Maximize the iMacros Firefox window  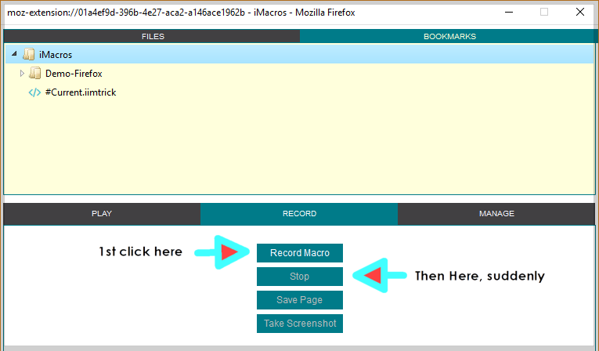544,13
